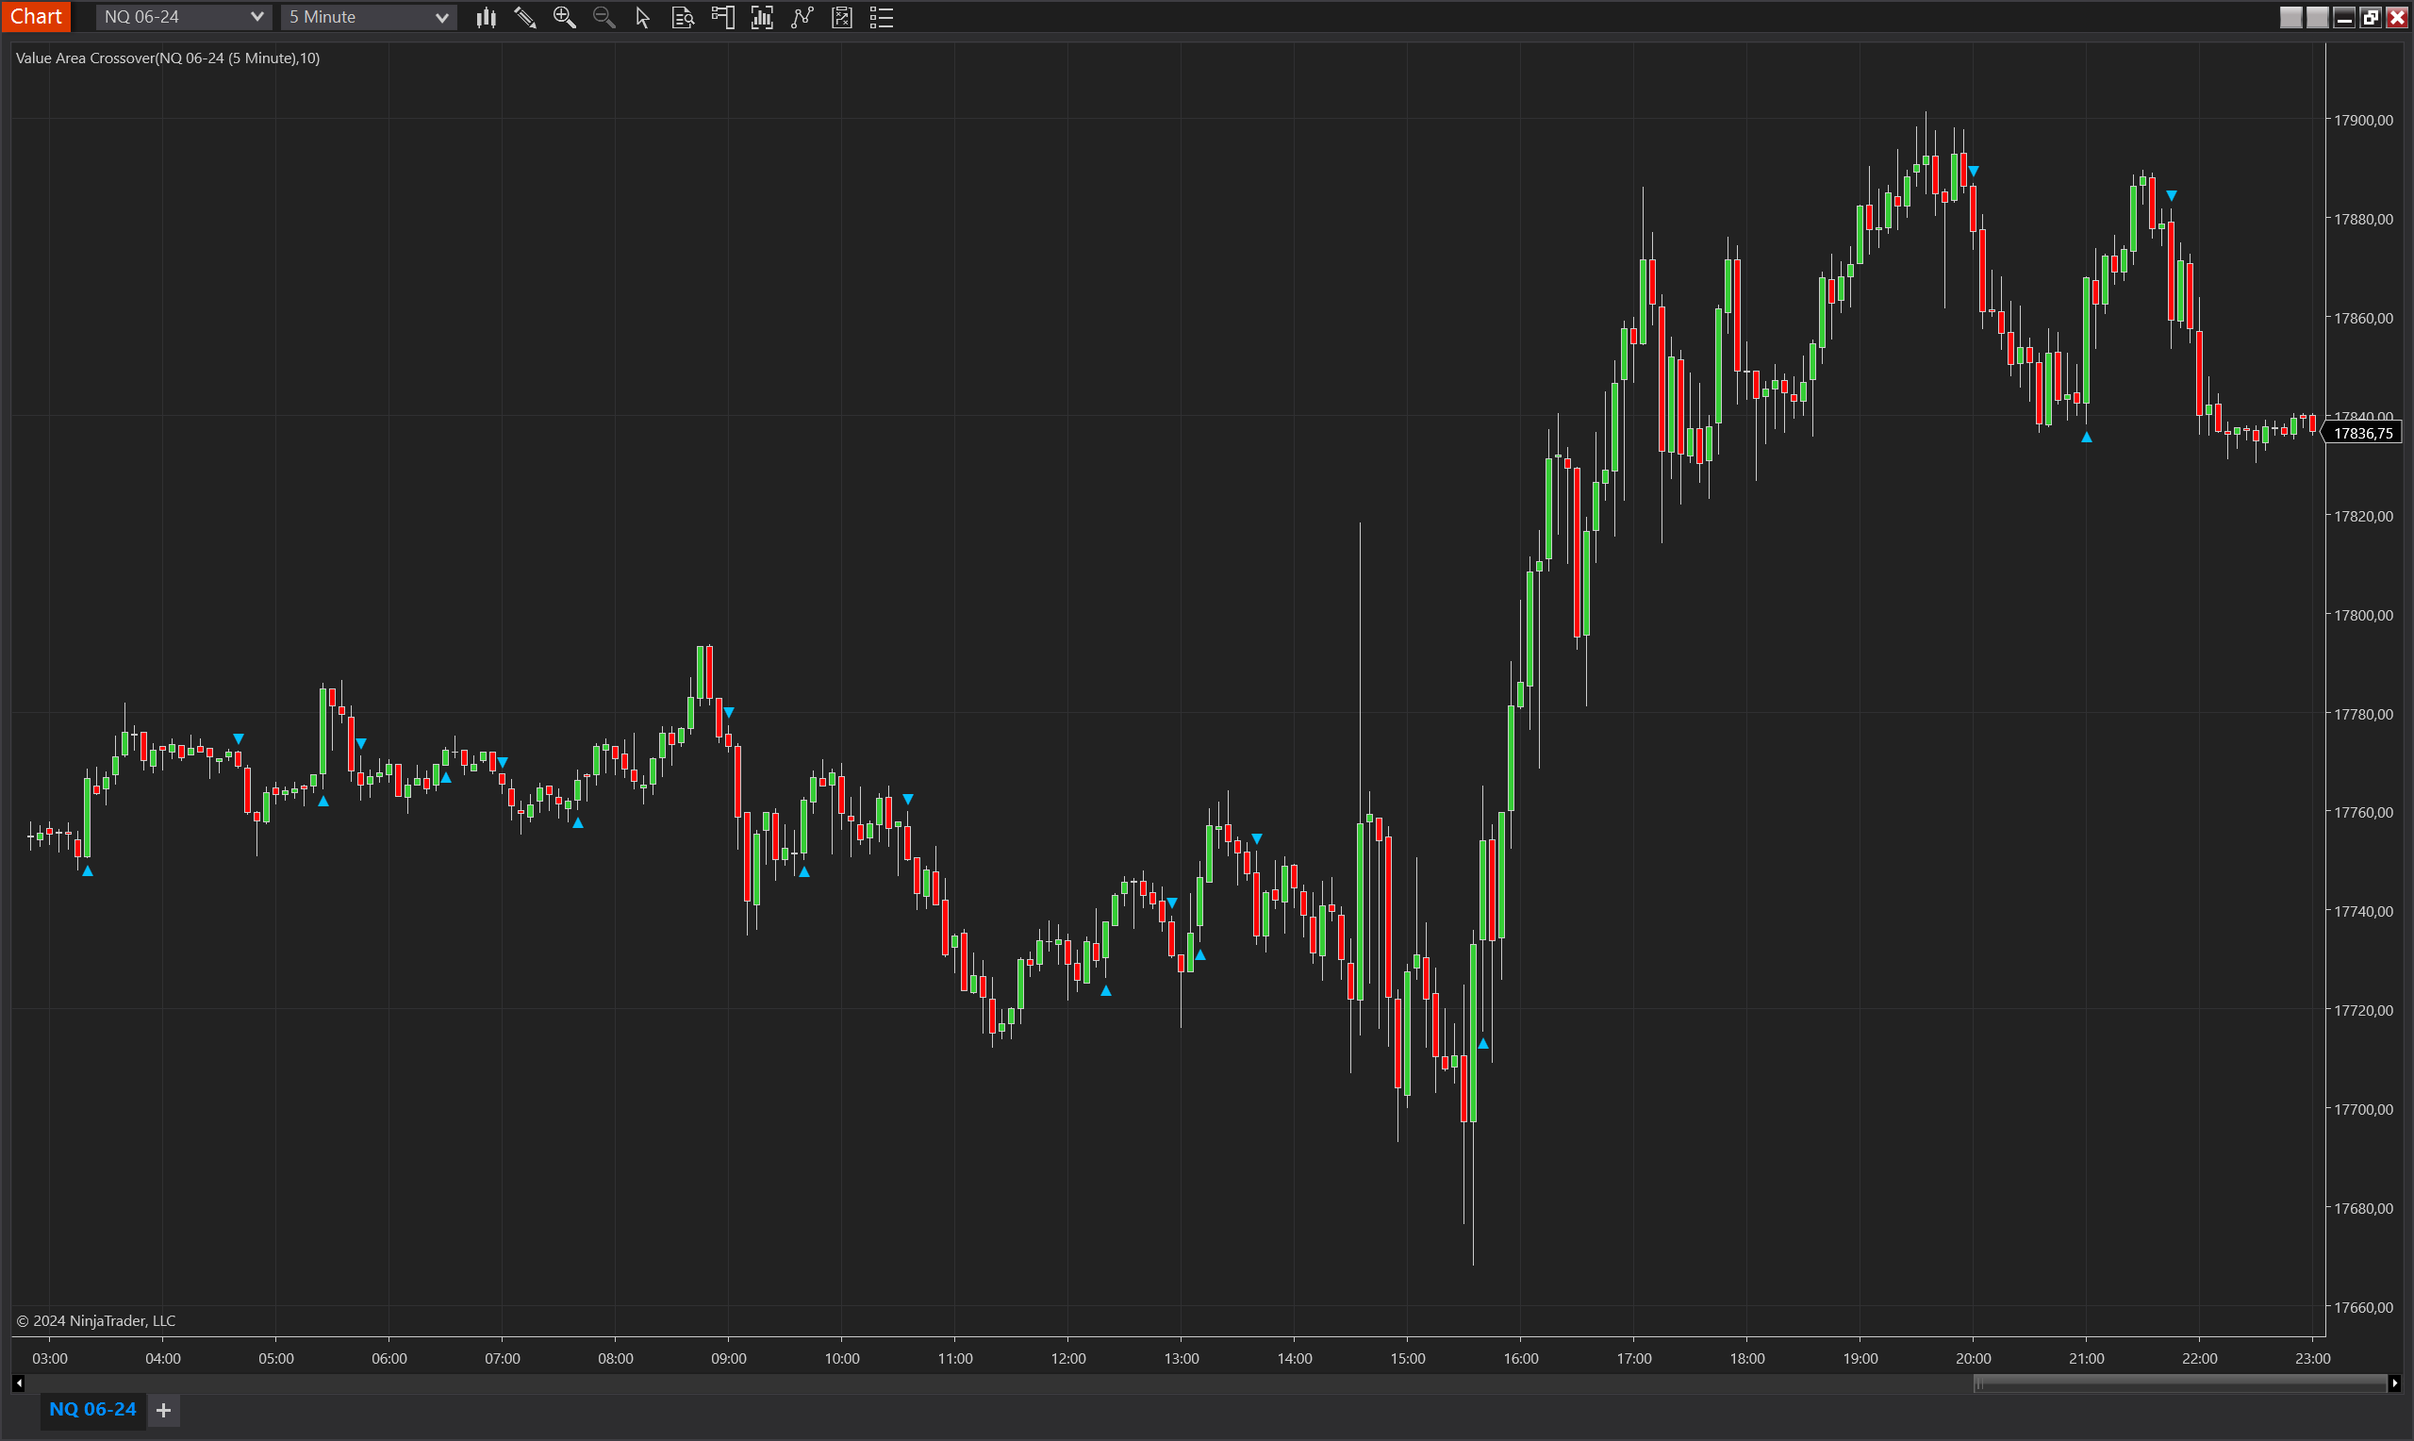Image resolution: width=2414 pixels, height=1441 pixels.
Task: Click the gray link button beside minimize
Action: point(2317,18)
